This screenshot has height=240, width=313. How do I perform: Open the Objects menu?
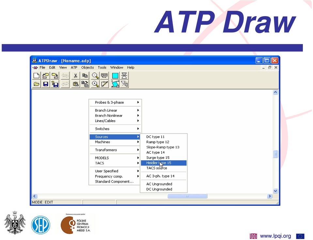(87, 67)
